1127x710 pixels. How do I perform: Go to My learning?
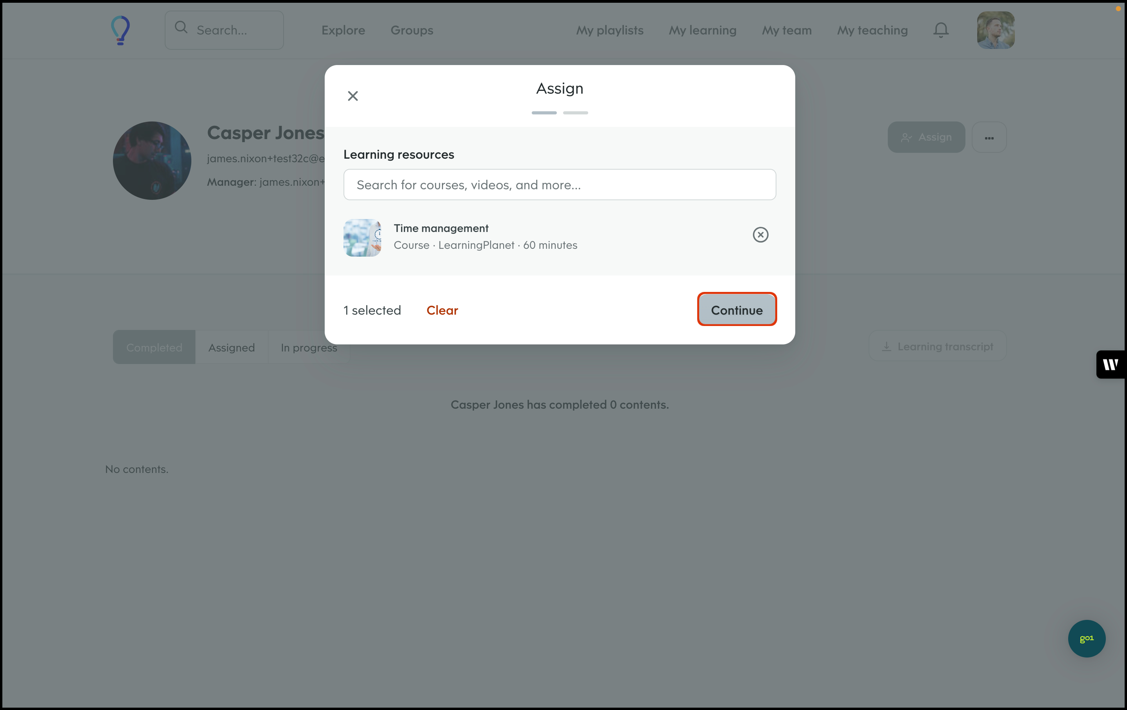pyautogui.click(x=702, y=30)
